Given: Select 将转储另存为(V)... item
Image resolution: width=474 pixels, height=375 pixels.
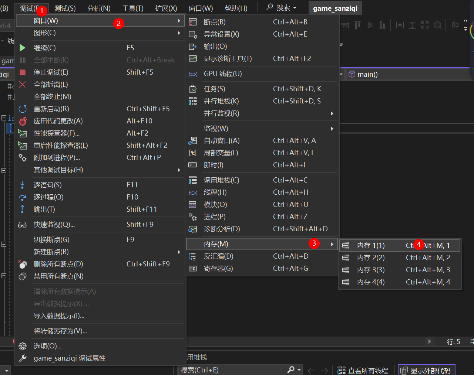Looking at the screenshot, I should tap(100, 331).
